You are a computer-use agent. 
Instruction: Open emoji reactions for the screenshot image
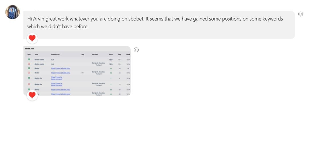point(136,50)
